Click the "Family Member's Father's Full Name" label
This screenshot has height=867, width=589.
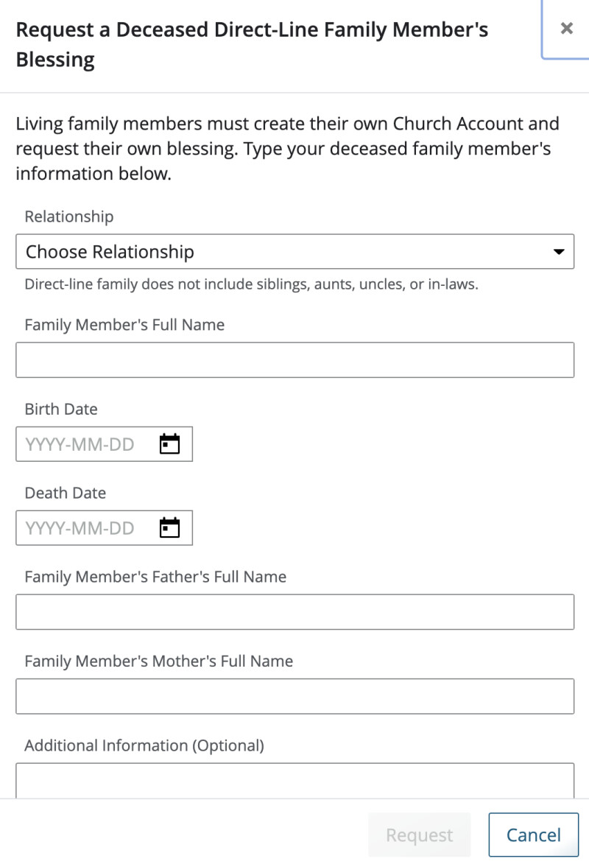pos(155,577)
